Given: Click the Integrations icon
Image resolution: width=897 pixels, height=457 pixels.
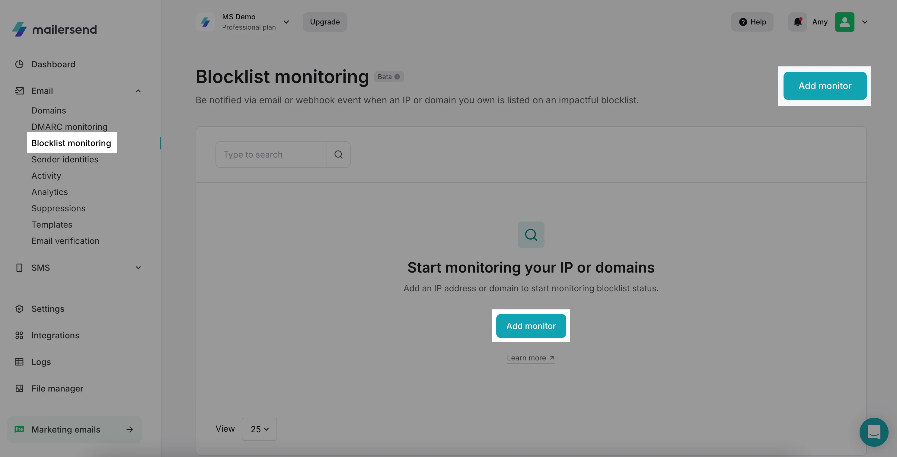Looking at the screenshot, I should [20, 335].
